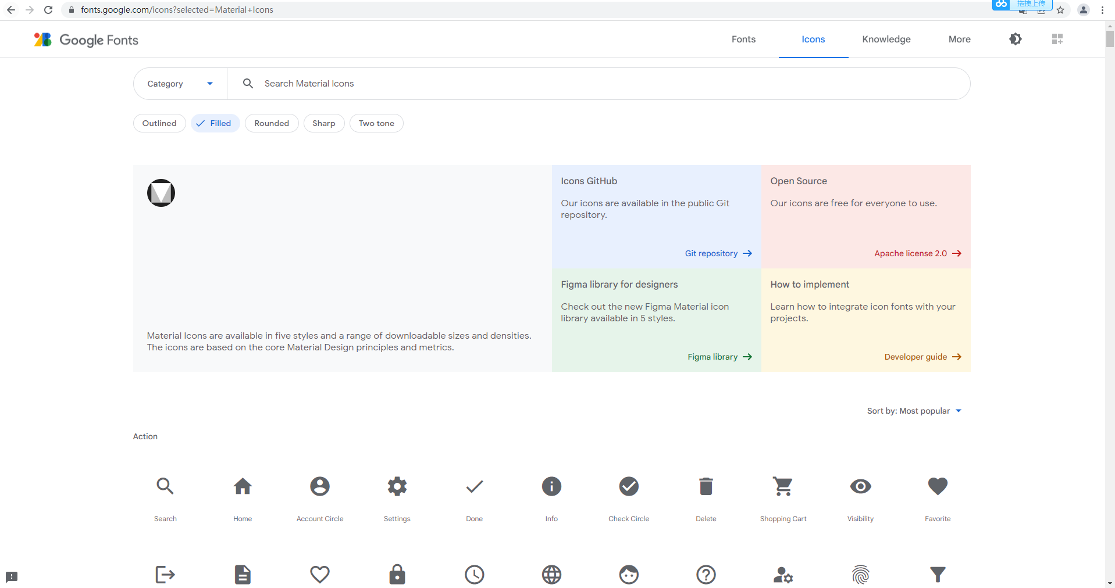The height and width of the screenshot is (588, 1115).
Task: Select the manage accounts icon
Action: click(783, 575)
